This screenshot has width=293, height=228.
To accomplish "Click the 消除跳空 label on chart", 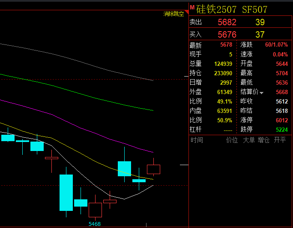I will (x=173, y=14).
